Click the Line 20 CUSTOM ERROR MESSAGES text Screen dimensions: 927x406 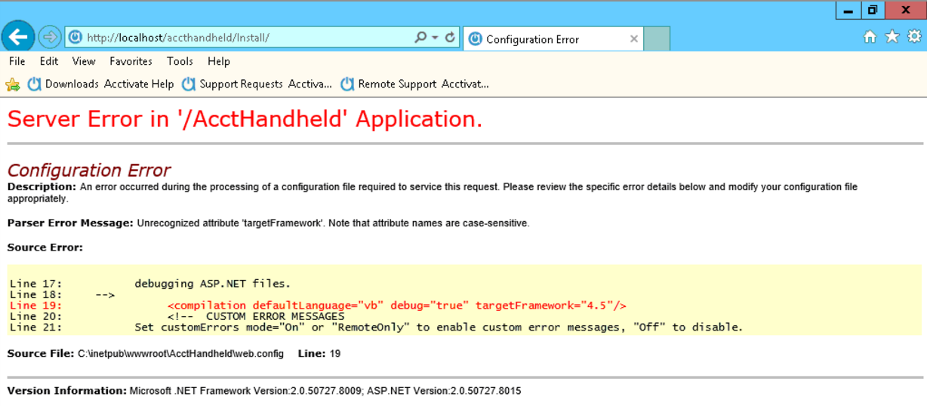(256, 316)
